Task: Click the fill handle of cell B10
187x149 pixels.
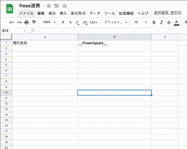Action: click(x=152, y=95)
